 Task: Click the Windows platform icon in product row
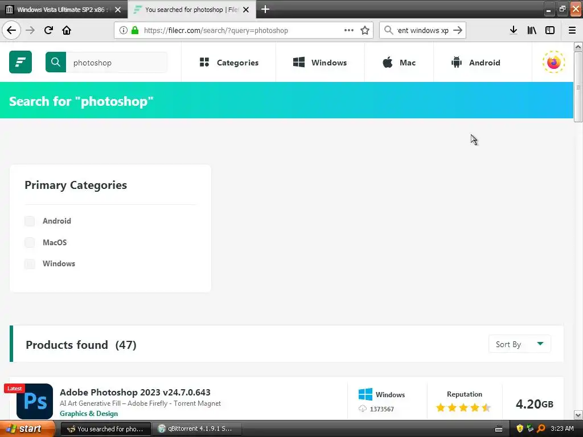[x=366, y=394]
